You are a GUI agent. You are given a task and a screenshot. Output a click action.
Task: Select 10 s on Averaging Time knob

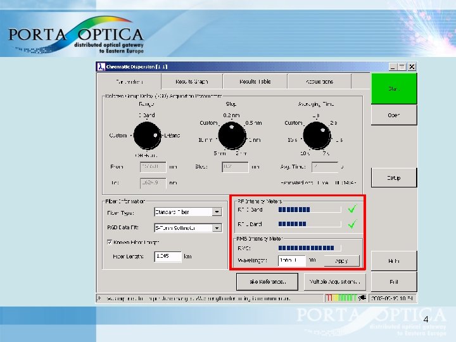[305, 153]
